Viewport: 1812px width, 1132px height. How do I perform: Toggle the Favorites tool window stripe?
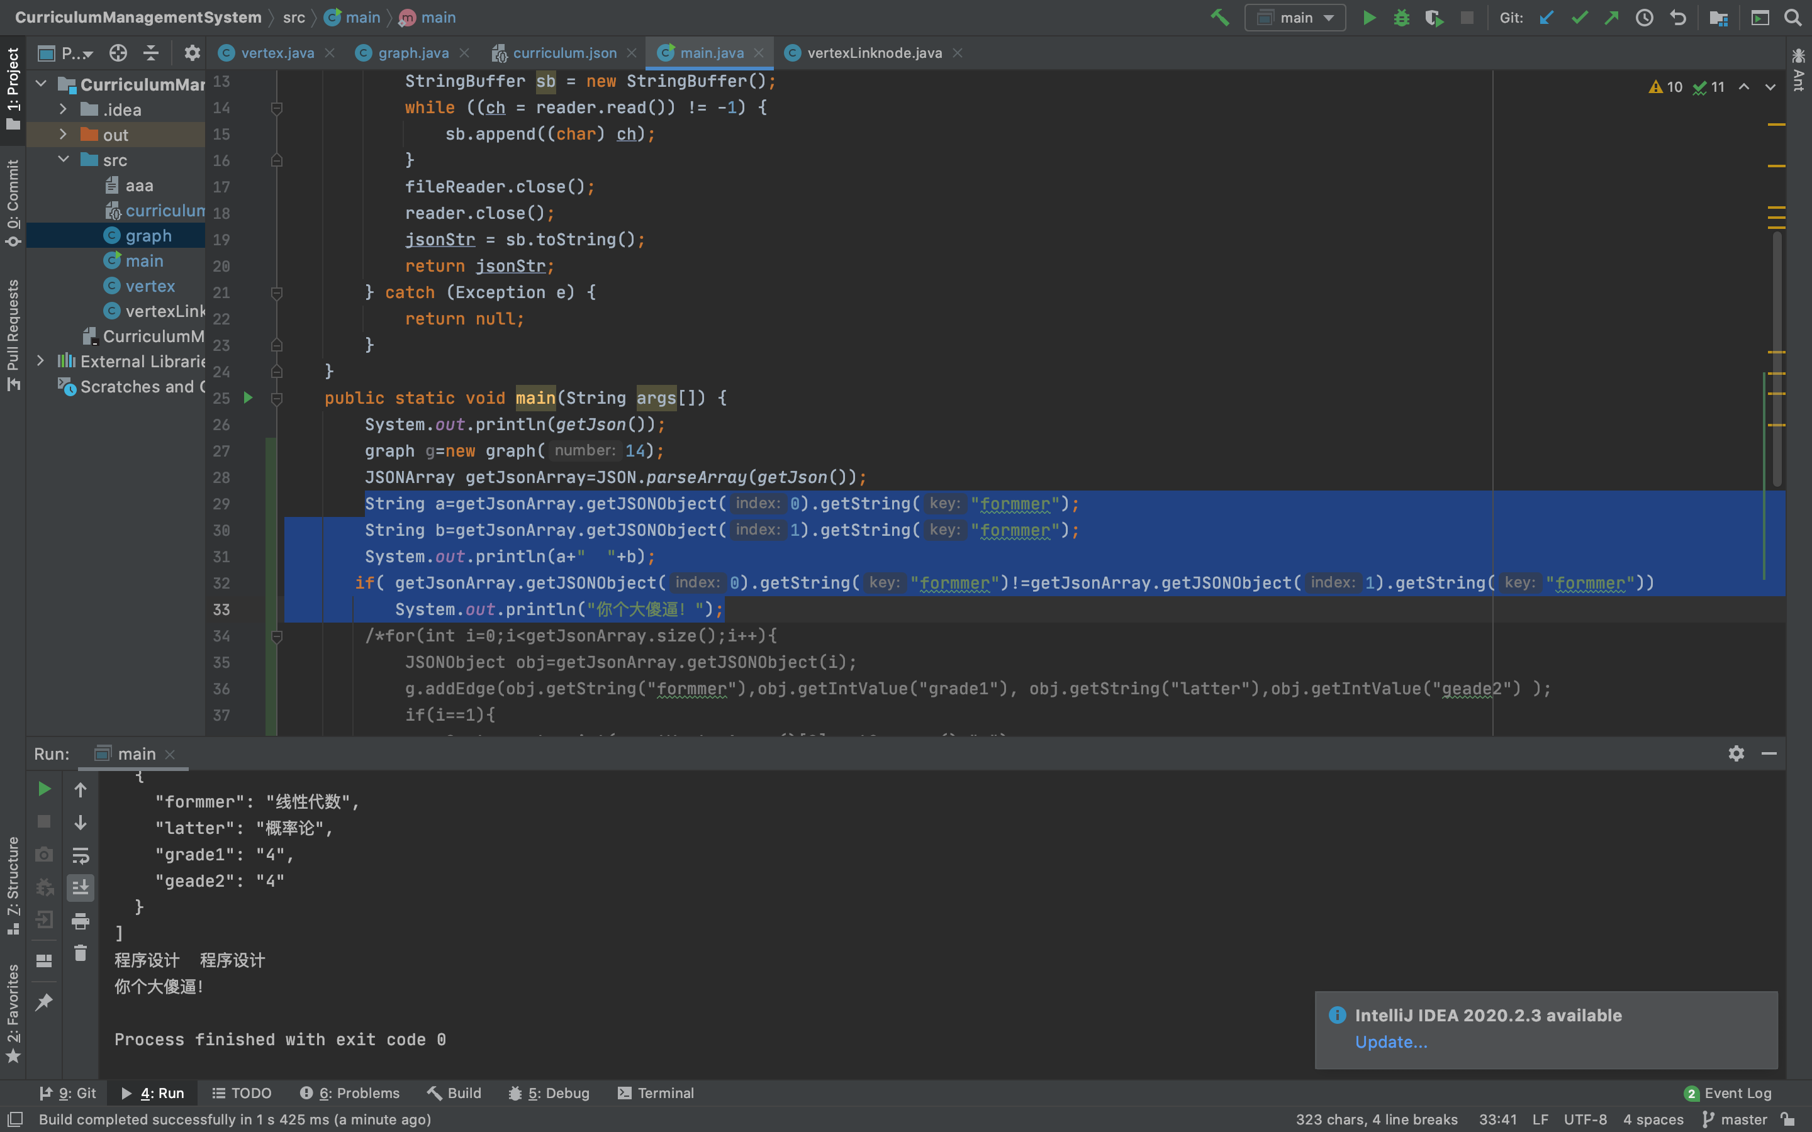tap(13, 1014)
